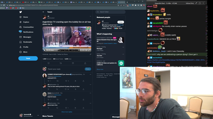Click Show more replies link

[x=67, y=112]
